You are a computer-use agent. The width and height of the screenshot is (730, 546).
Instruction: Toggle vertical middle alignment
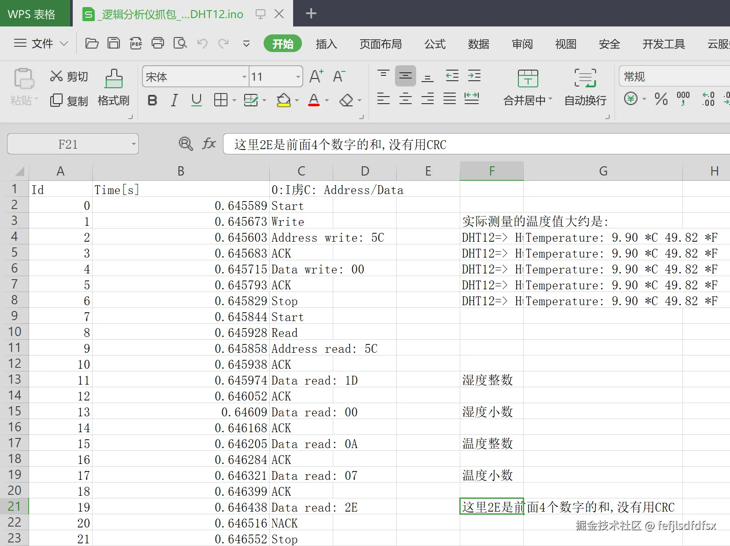pyautogui.click(x=406, y=76)
